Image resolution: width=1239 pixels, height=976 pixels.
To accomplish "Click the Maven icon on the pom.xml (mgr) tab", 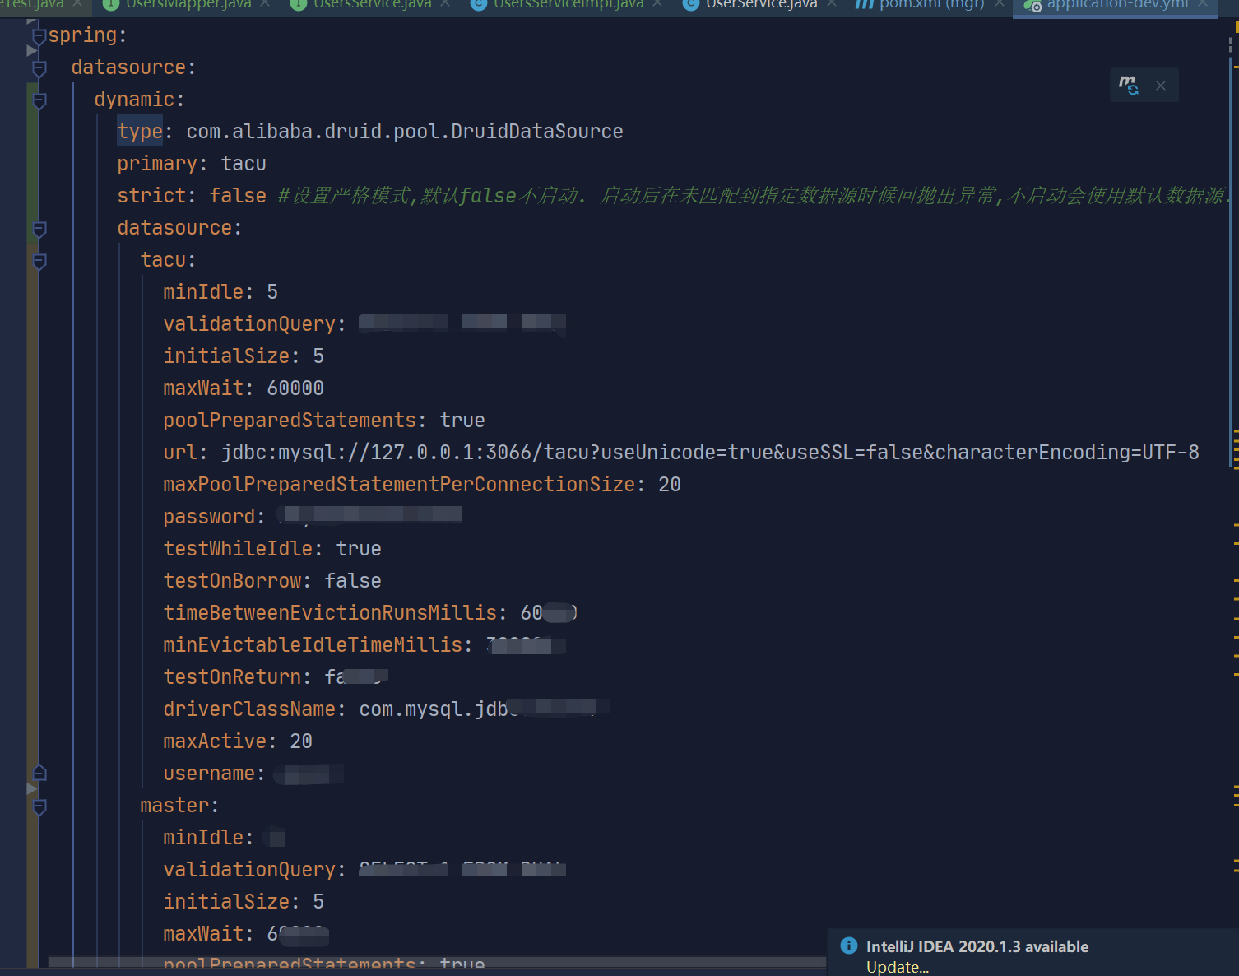I will (865, 4).
